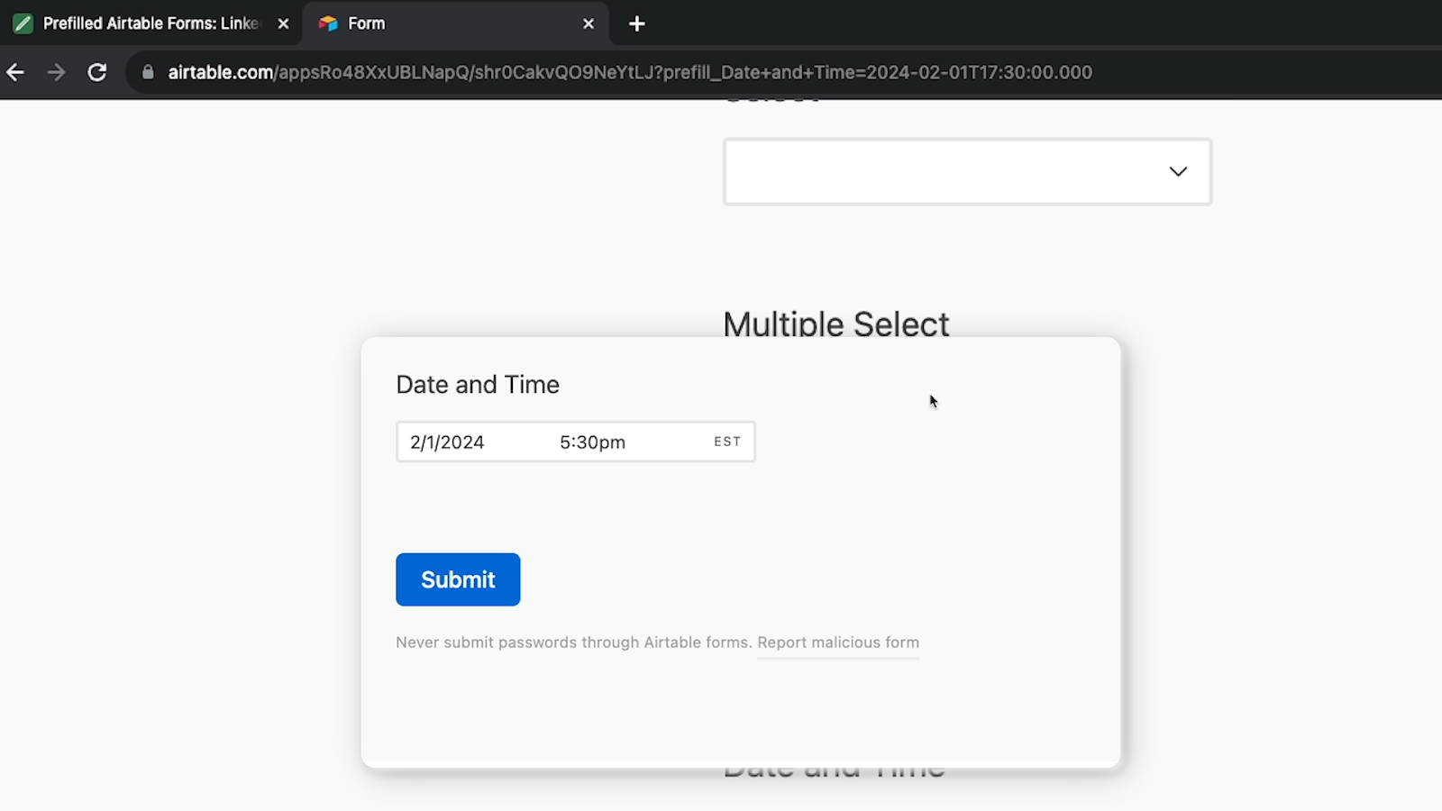This screenshot has height=811, width=1442.
Task: Open the Select dropdown chevron
Action: point(1178,171)
